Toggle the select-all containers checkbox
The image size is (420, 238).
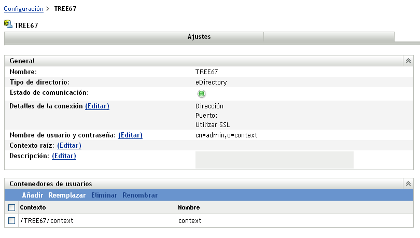pyautogui.click(x=12, y=208)
